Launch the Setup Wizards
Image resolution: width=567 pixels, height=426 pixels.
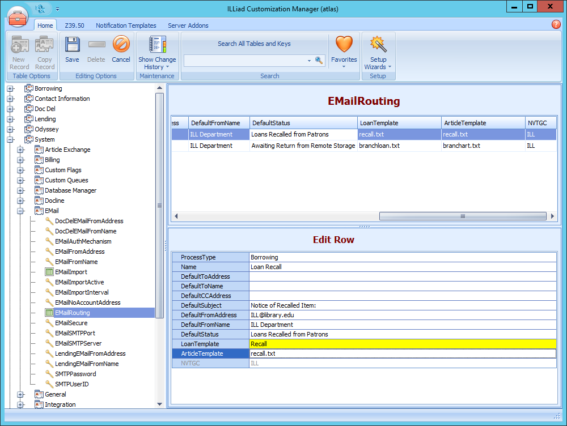[378, 51]
